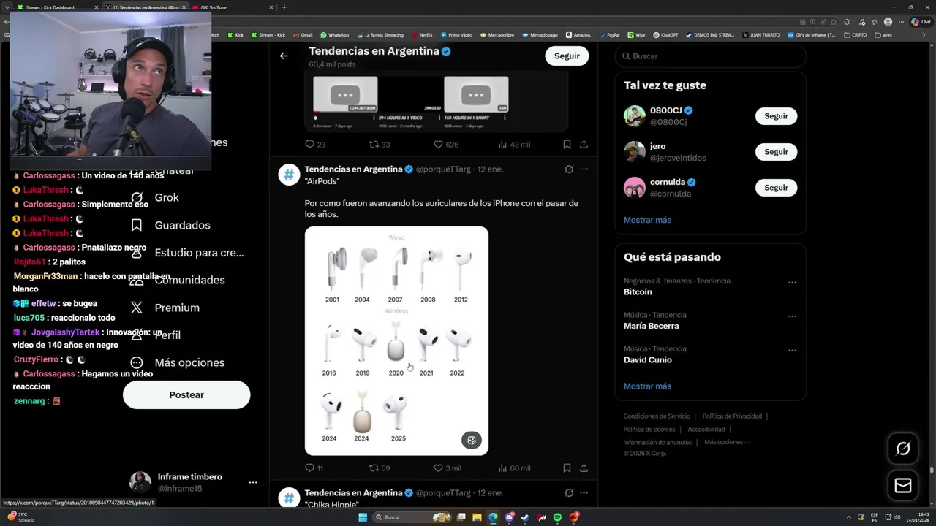The width and height of the screenshot is (936, 526).
Task: Reply to the top post with 23 replies
Action: pos(315,145)
